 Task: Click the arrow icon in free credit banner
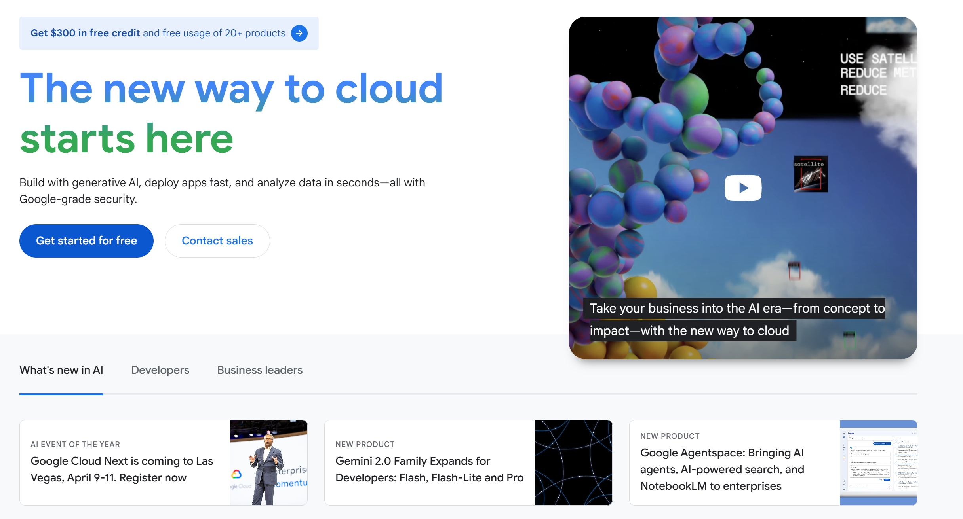pyautogui.click(x=299, y=33)
